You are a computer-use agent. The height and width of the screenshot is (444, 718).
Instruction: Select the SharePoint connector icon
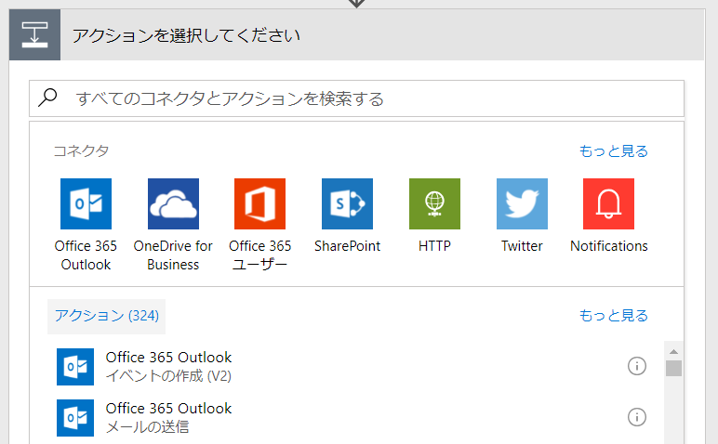347,203
